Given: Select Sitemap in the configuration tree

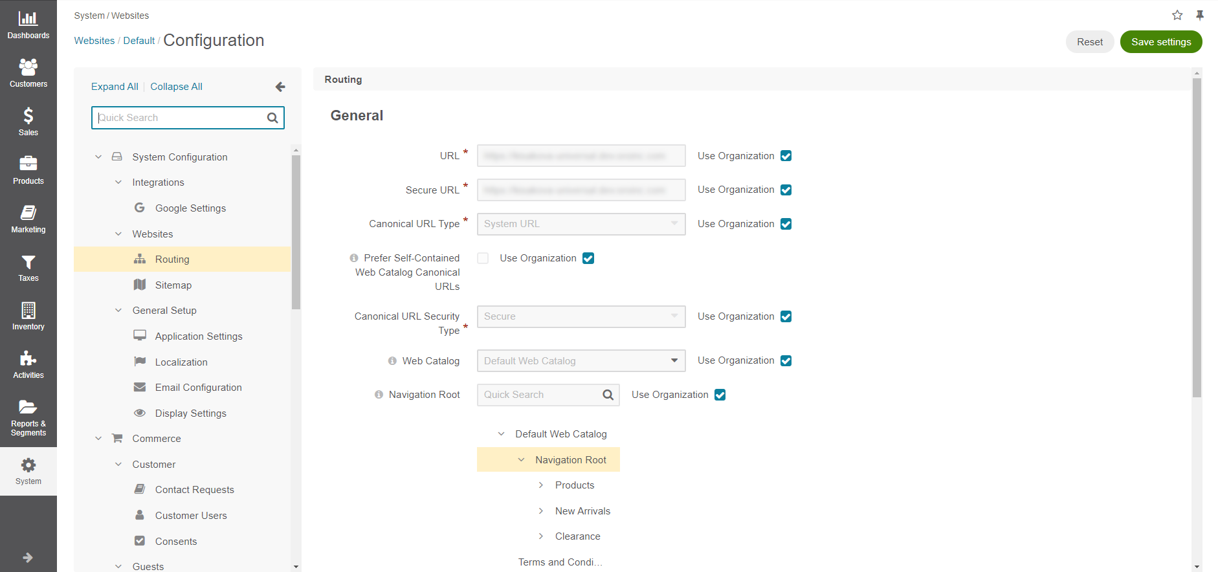Looking at the screenshot, I should coord(173,285).
